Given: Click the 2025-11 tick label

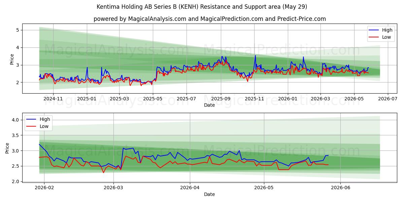Looking at the screenshot, I should coord(255,99).
